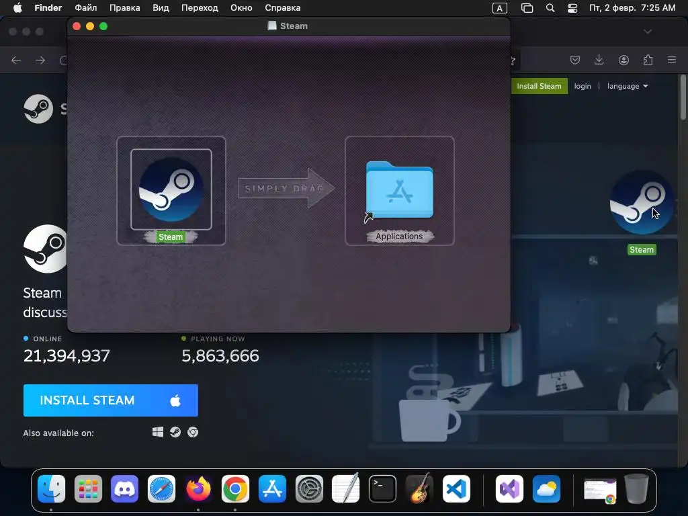The width and height of the screenshot is (688, 516).
Task: Click the green Install Steam header button
Action: [x=539, y=86]
